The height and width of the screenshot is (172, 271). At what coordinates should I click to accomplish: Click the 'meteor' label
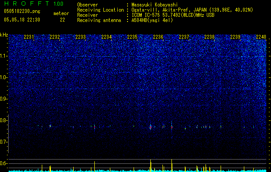coord(61,13)
